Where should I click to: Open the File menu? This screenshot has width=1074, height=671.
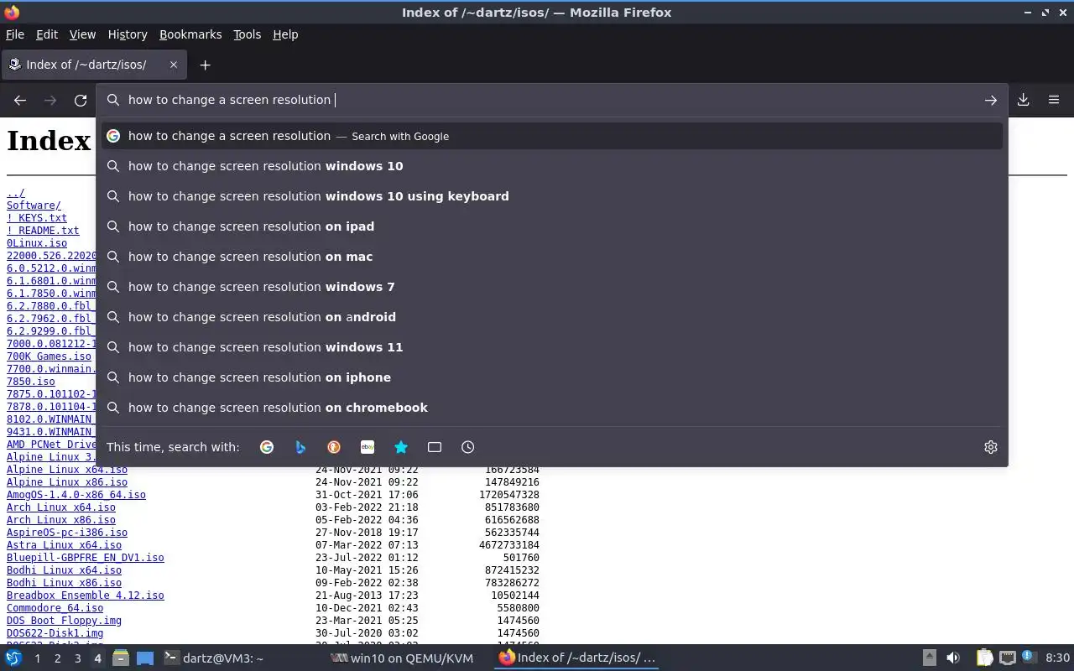[15, 34]
